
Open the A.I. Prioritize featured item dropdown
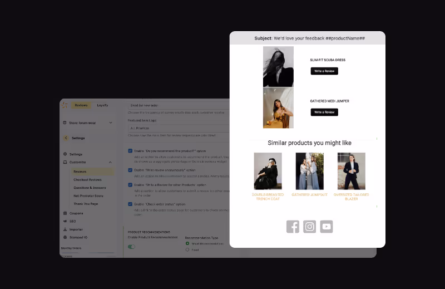coord(179,128)
